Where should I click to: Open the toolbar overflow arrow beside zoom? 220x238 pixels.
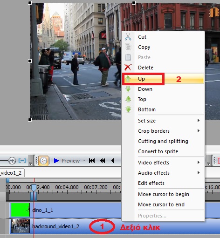(x=31, y=163)
